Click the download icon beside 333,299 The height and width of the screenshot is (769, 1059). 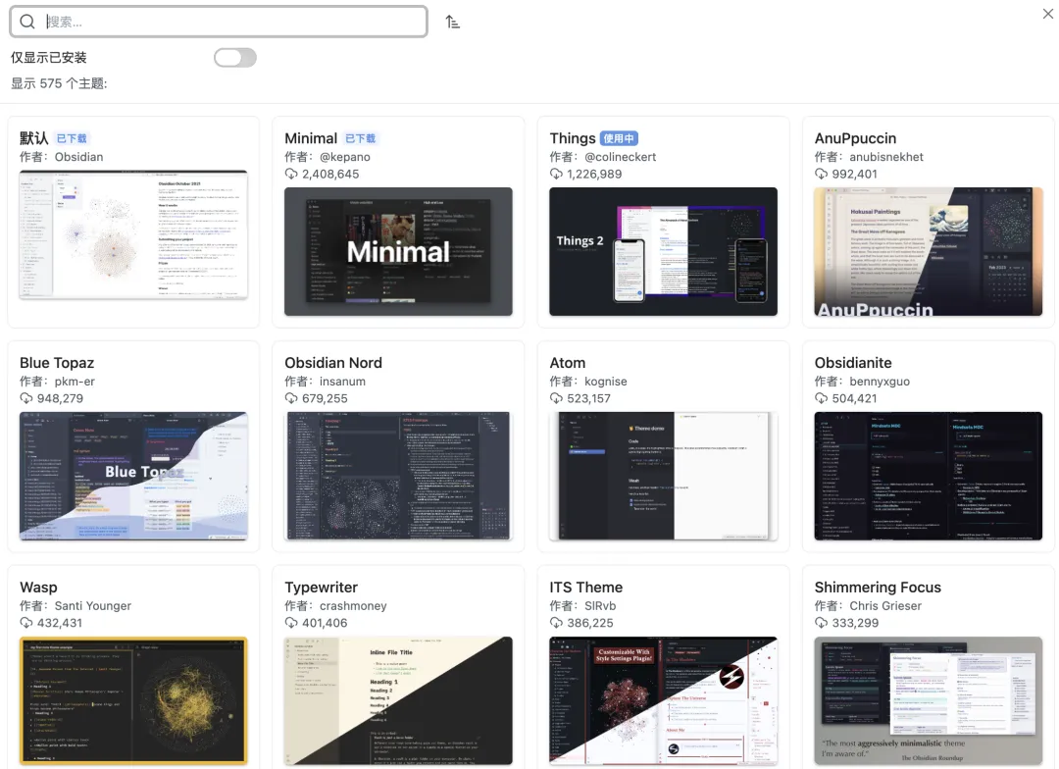[x=822, y=623]
